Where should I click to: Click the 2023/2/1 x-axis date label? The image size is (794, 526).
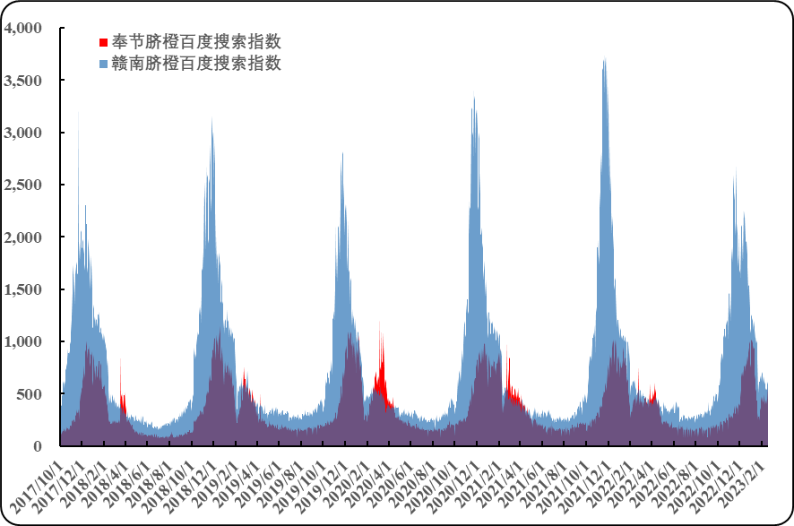pyautogui.click(x=740, y=484)
